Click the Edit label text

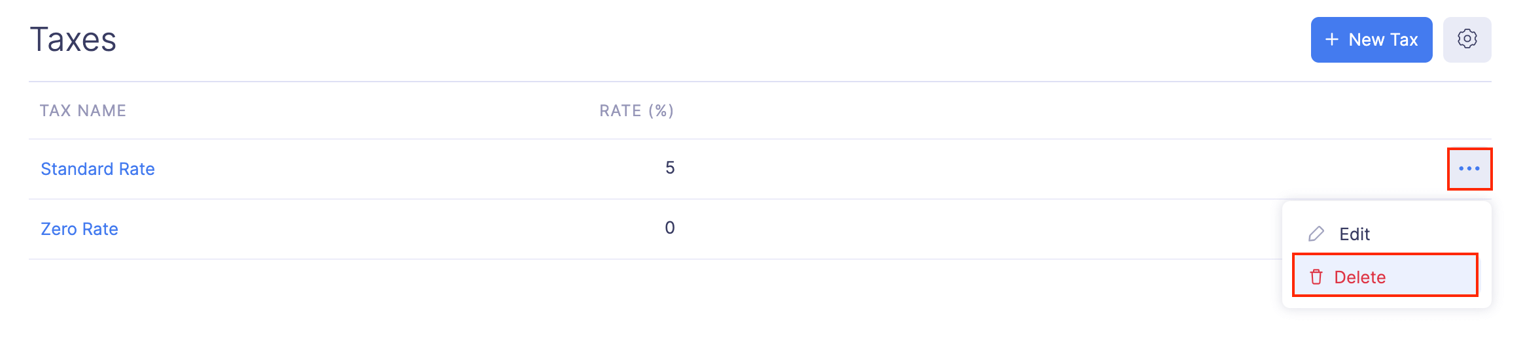click(x=1354, y=234)
